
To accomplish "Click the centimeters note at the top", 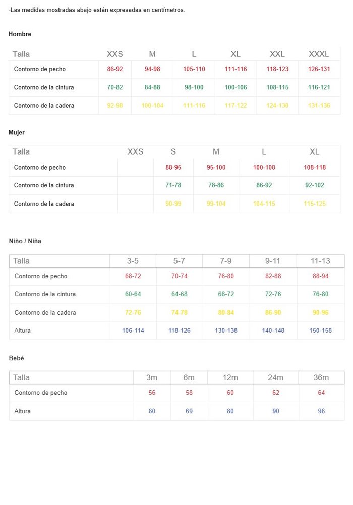I will click(97, 10).
